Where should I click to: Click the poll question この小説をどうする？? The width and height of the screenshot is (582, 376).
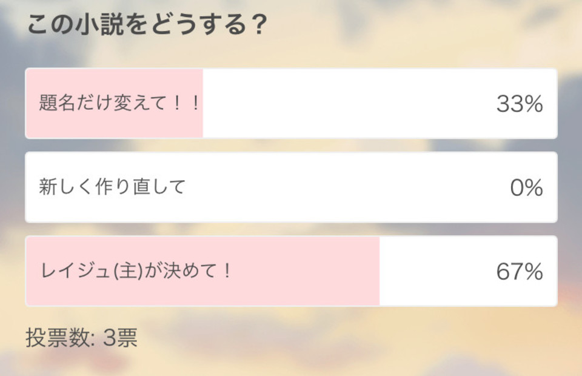[x=147, y=24]
